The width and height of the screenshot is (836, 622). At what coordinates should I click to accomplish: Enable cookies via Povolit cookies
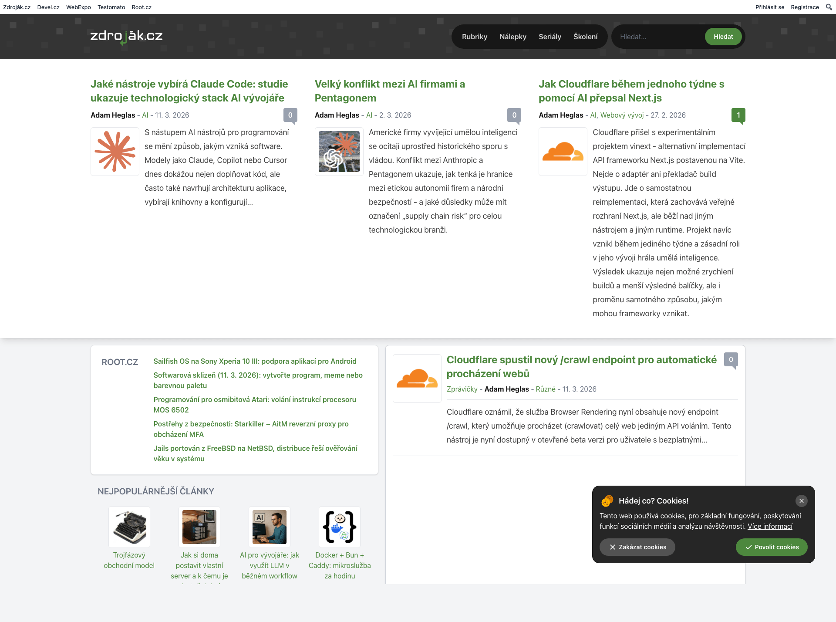[771, 547]
